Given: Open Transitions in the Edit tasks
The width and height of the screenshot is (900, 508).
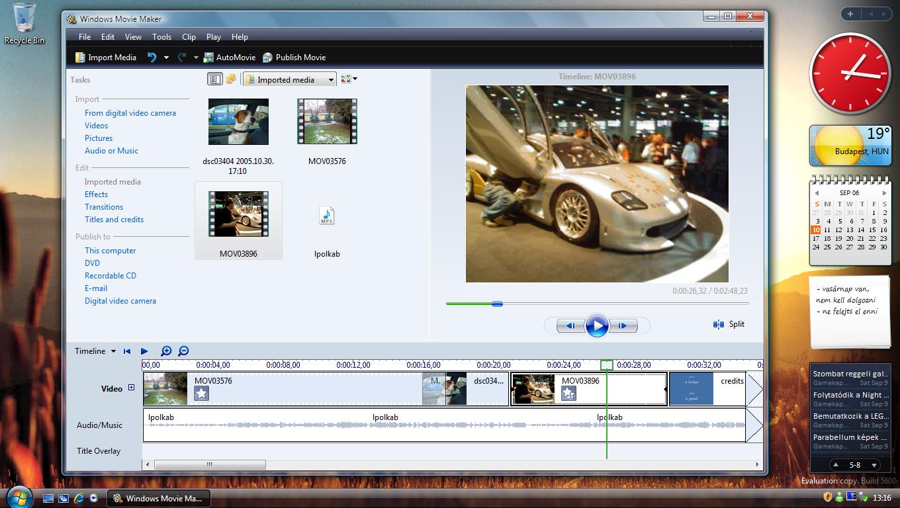Looking at the screenshot, I should pyautogui.click(x=104, y=207).
